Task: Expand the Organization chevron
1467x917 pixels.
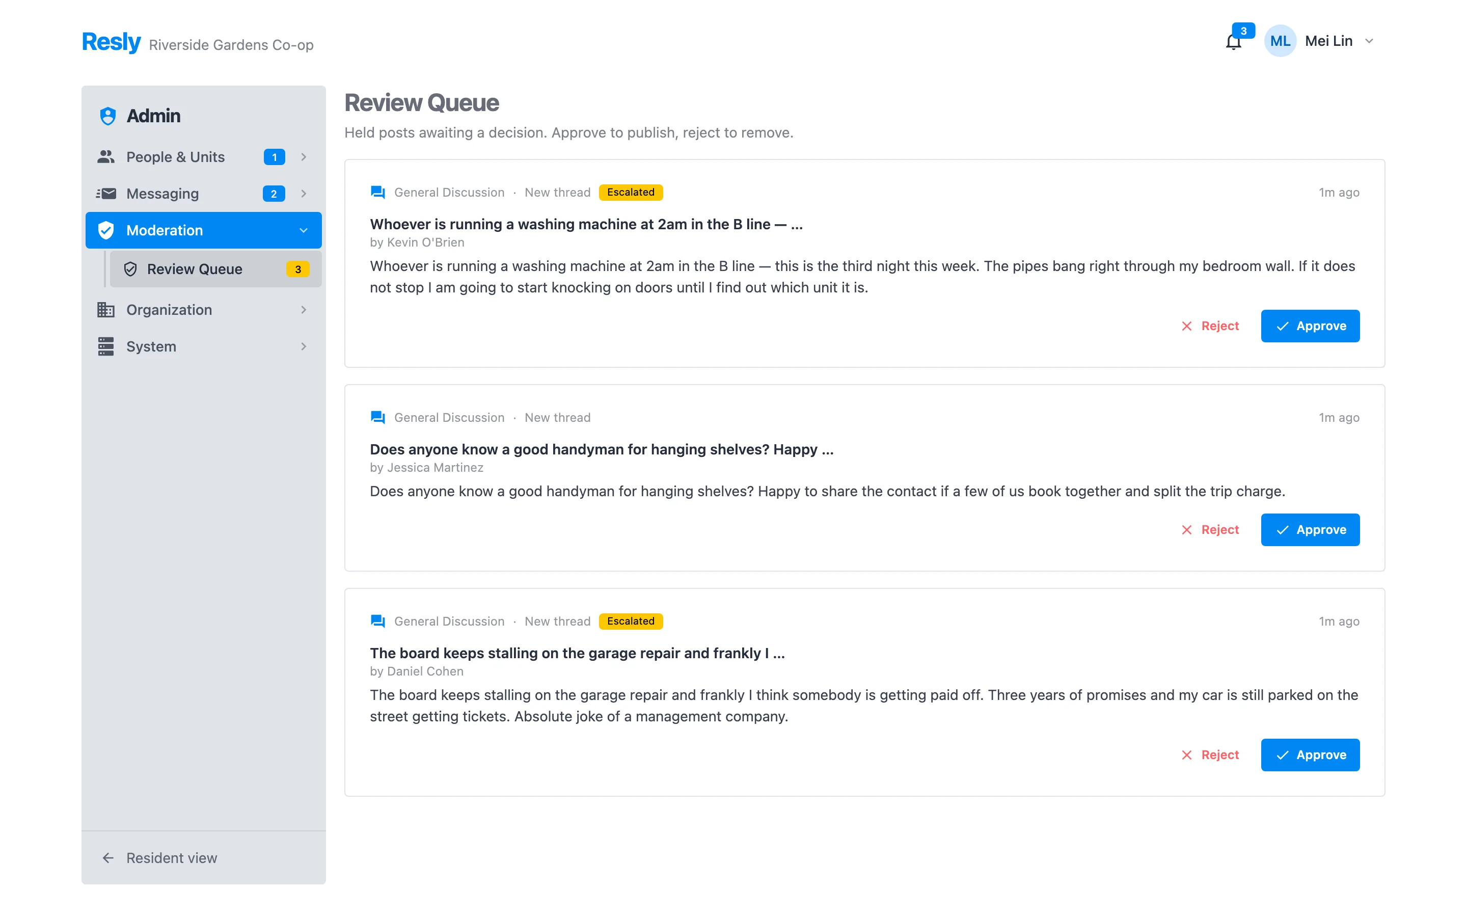Action: (304, 310)
